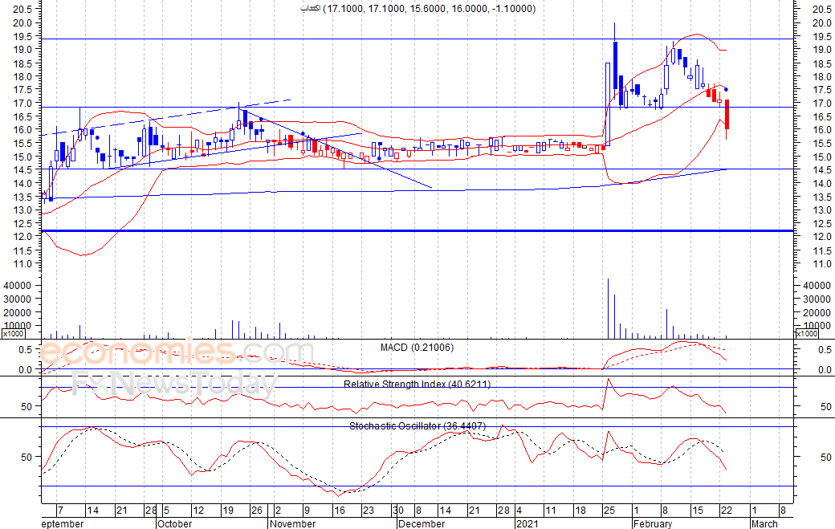
Task: Click date label 4 under 2021
Action: (519, 511)
